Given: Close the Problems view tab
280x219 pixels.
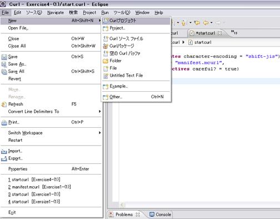Looking at the screenshot, I should (138, 215).
